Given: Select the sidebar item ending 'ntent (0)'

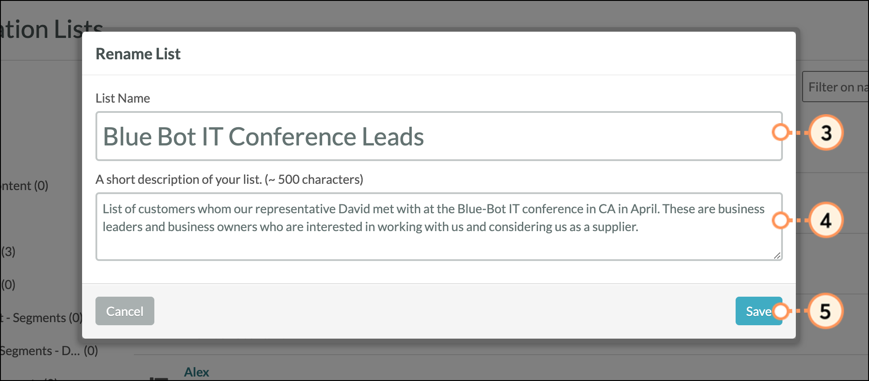Looking at the screenshot, I should coord(24,186).
